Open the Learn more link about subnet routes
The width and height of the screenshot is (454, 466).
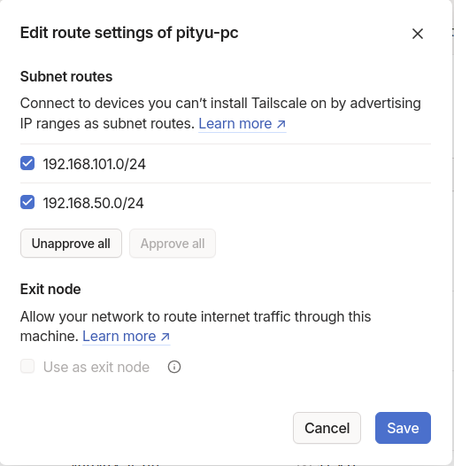point(242,124)
